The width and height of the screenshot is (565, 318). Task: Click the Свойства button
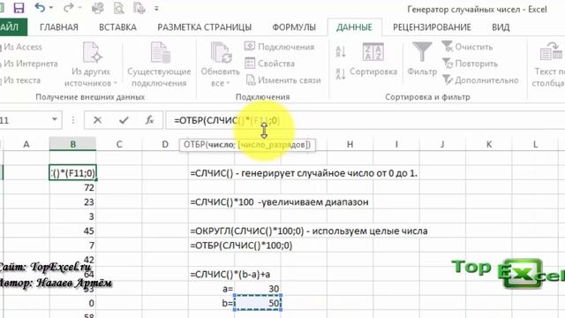[269, 63]
